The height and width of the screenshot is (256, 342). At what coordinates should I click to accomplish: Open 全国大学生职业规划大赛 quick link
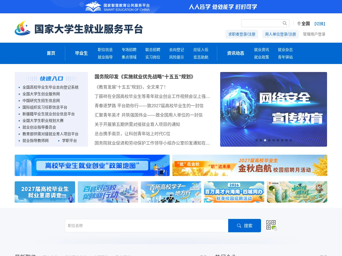coord(43,121)
